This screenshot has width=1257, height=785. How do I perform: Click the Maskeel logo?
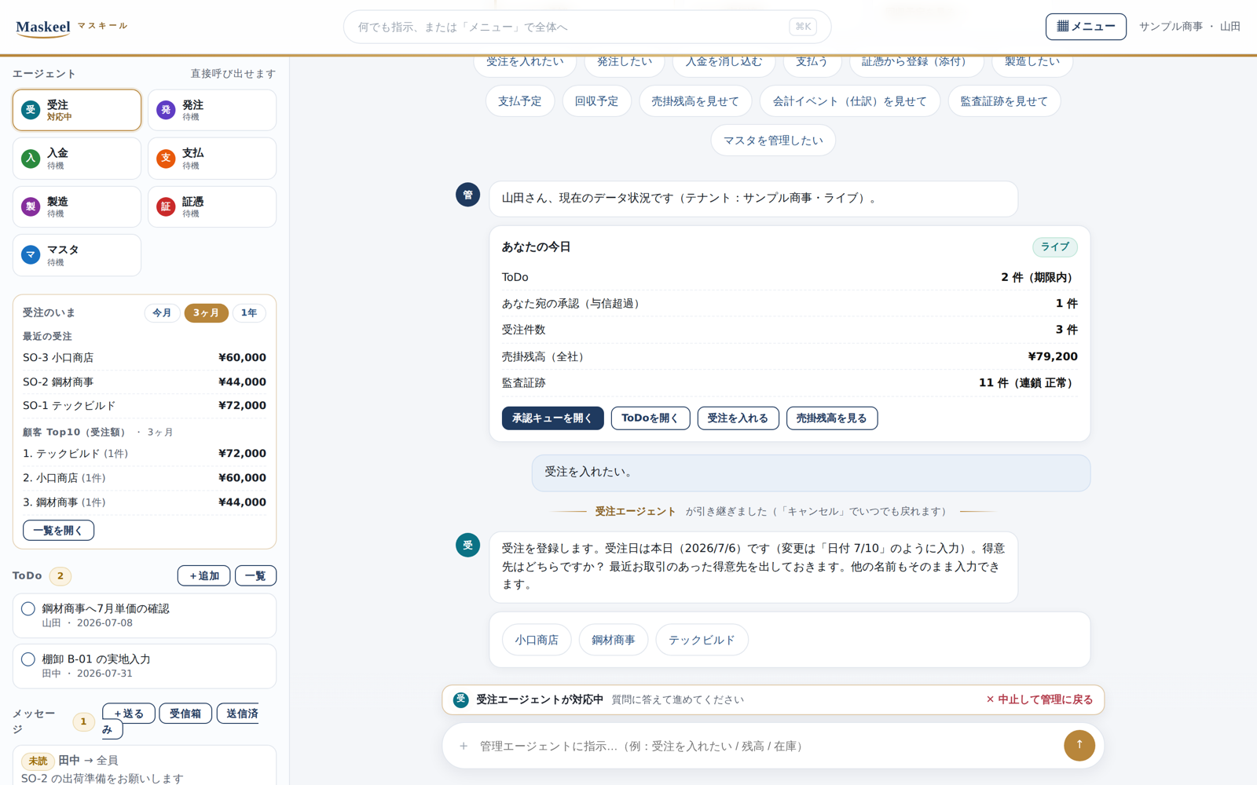[x=43, y=27]
